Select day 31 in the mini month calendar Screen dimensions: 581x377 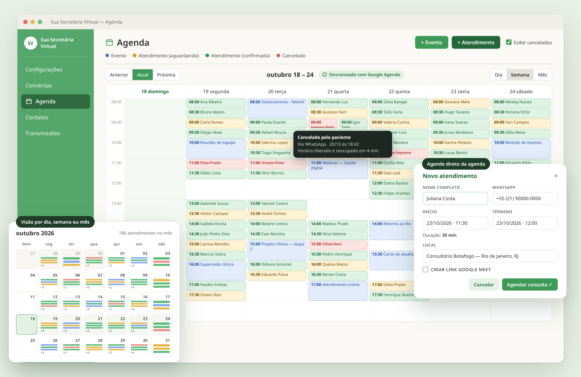[x=162, y=346]
